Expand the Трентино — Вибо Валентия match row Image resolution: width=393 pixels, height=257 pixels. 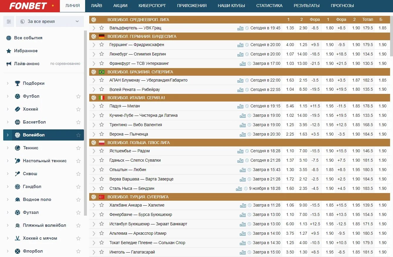pyautogui.click(x=94, y=125)
